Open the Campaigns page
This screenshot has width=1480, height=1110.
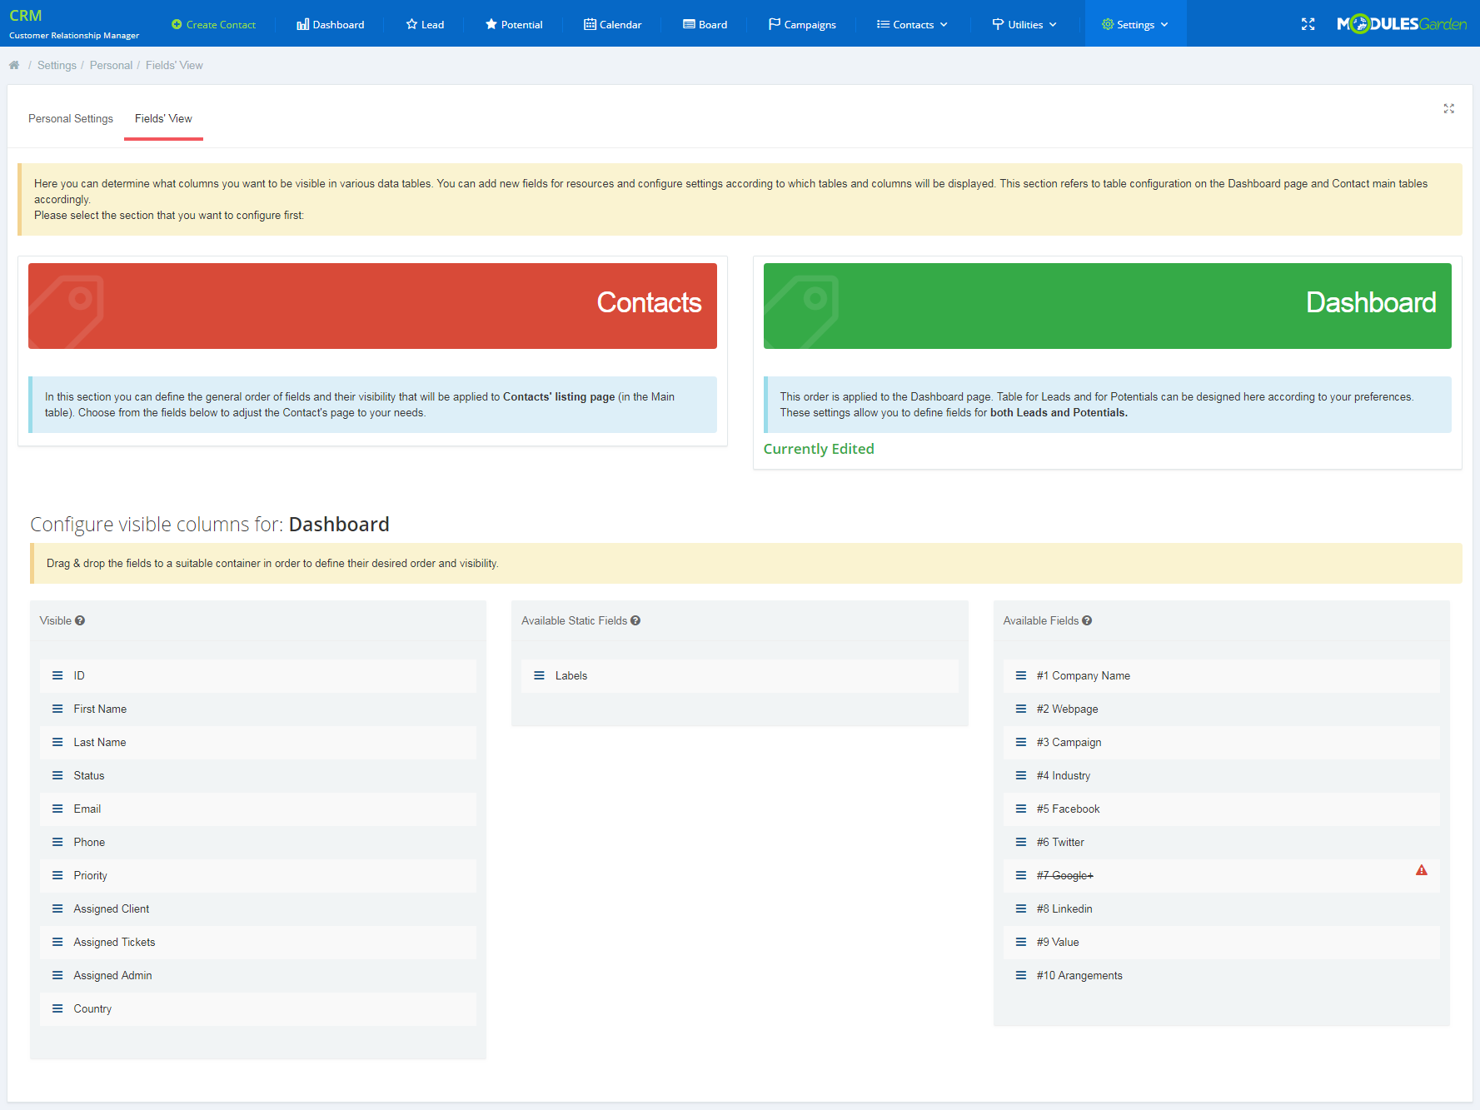[x=802, y=24]
